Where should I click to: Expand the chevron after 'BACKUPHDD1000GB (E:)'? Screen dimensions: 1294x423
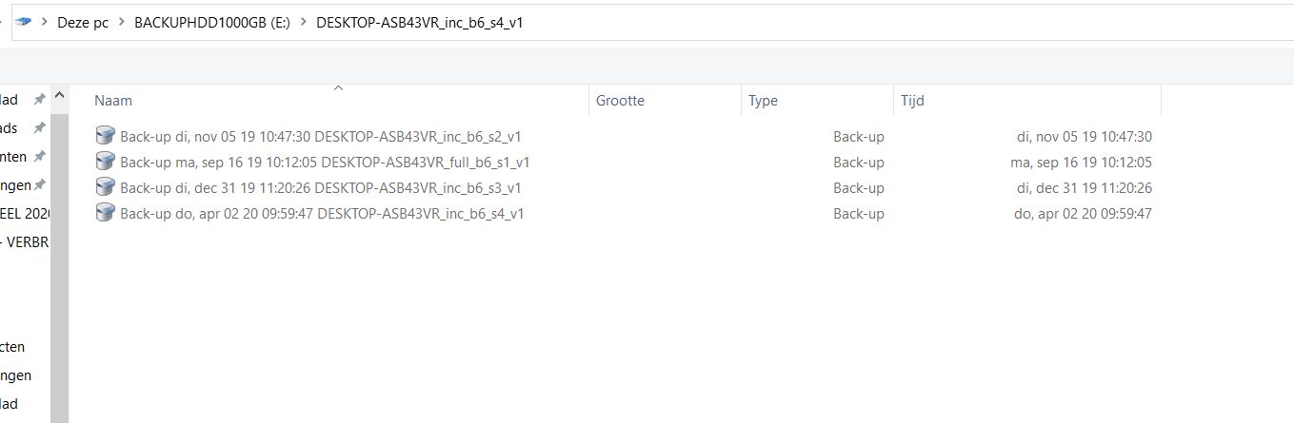304,22
